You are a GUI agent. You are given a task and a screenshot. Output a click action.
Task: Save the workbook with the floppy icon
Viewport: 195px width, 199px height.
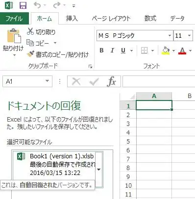23,5
